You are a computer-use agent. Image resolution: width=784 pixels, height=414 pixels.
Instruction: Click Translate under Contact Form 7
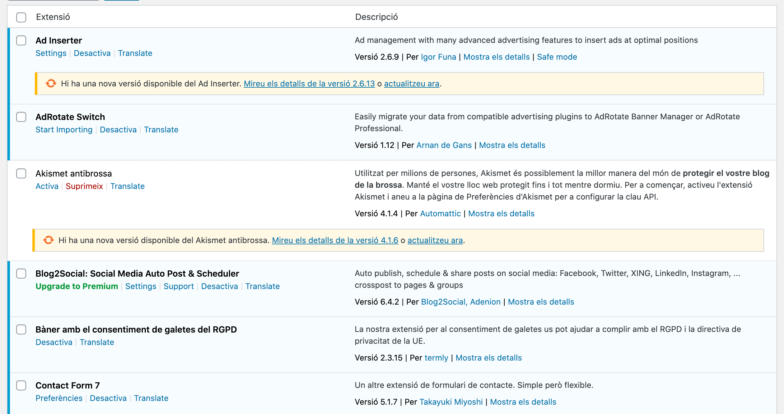151,398
